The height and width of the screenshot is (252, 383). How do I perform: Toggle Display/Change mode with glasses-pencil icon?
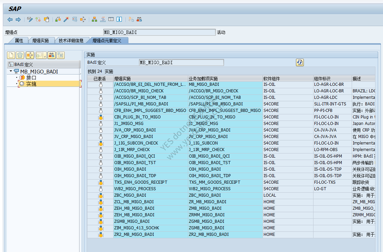point(30,20)
